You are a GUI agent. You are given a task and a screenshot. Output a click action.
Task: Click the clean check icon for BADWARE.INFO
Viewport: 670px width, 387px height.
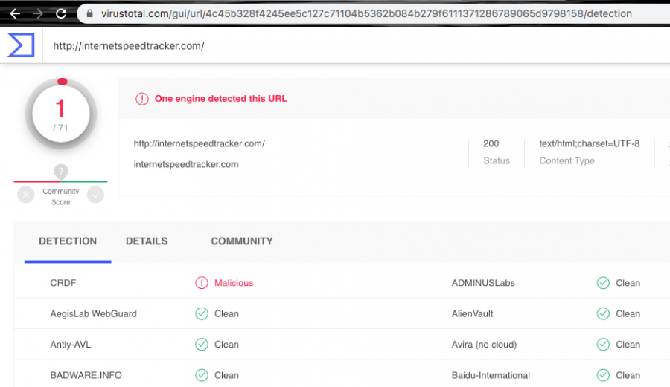[202, 375]
